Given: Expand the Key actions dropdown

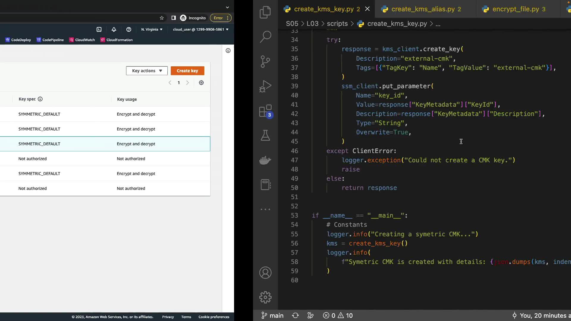Looking at the screenshot, I should (x=147, y=71).
